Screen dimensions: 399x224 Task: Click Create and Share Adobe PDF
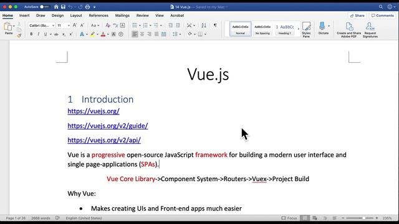[x=349, y=30]
